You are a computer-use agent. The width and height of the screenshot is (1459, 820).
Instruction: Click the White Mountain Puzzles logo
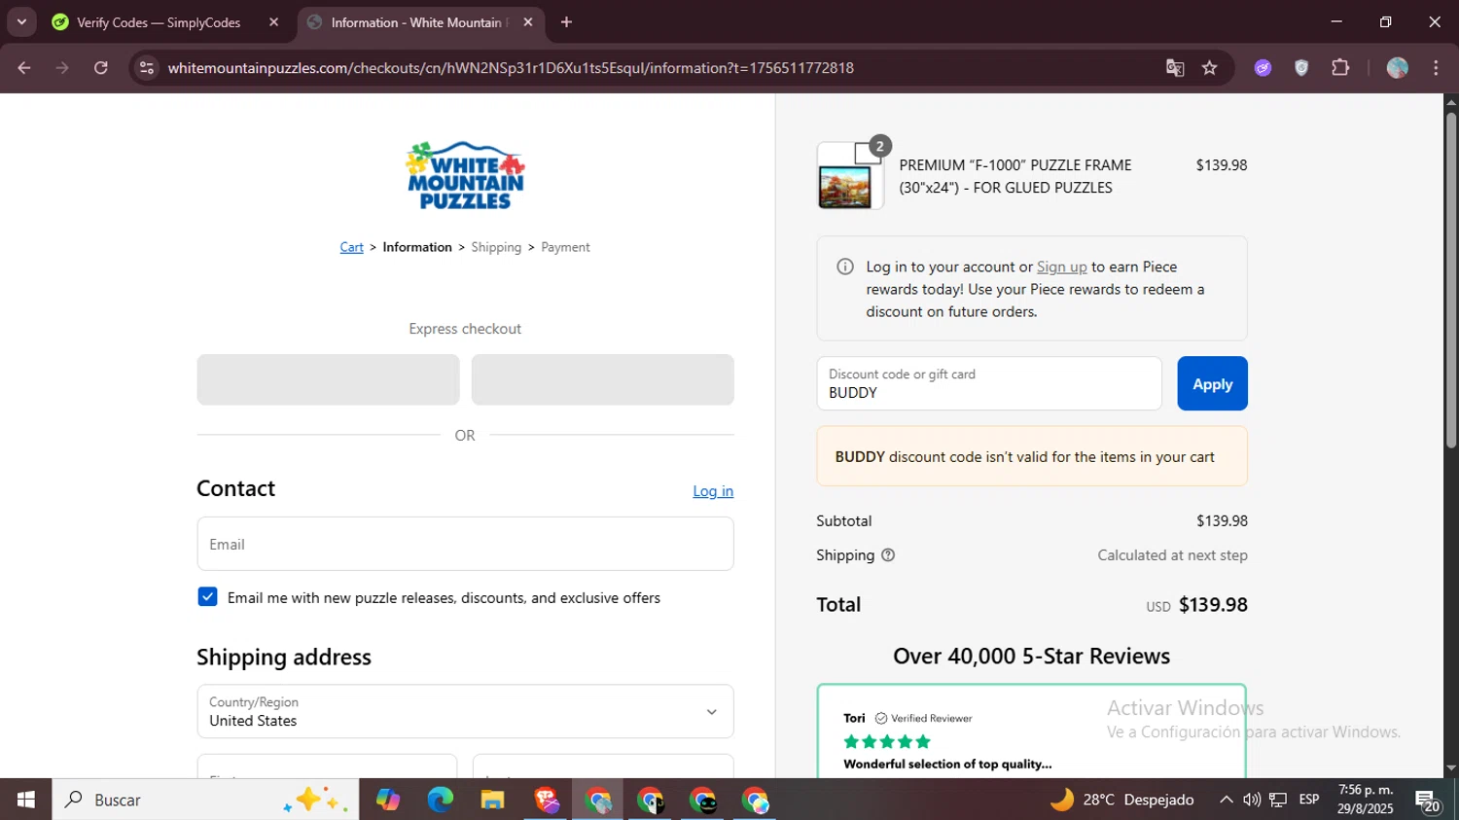(465, 176)
